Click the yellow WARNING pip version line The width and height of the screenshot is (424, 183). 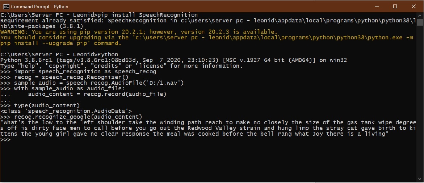(139, 32)
